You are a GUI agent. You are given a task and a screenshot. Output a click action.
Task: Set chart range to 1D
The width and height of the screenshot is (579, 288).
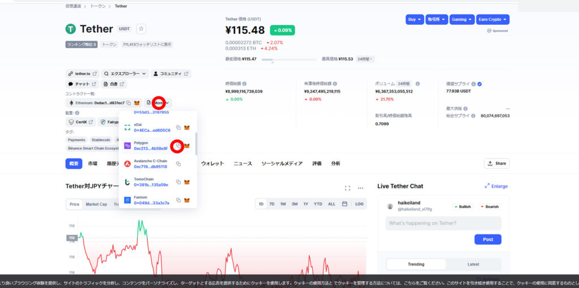261,204
